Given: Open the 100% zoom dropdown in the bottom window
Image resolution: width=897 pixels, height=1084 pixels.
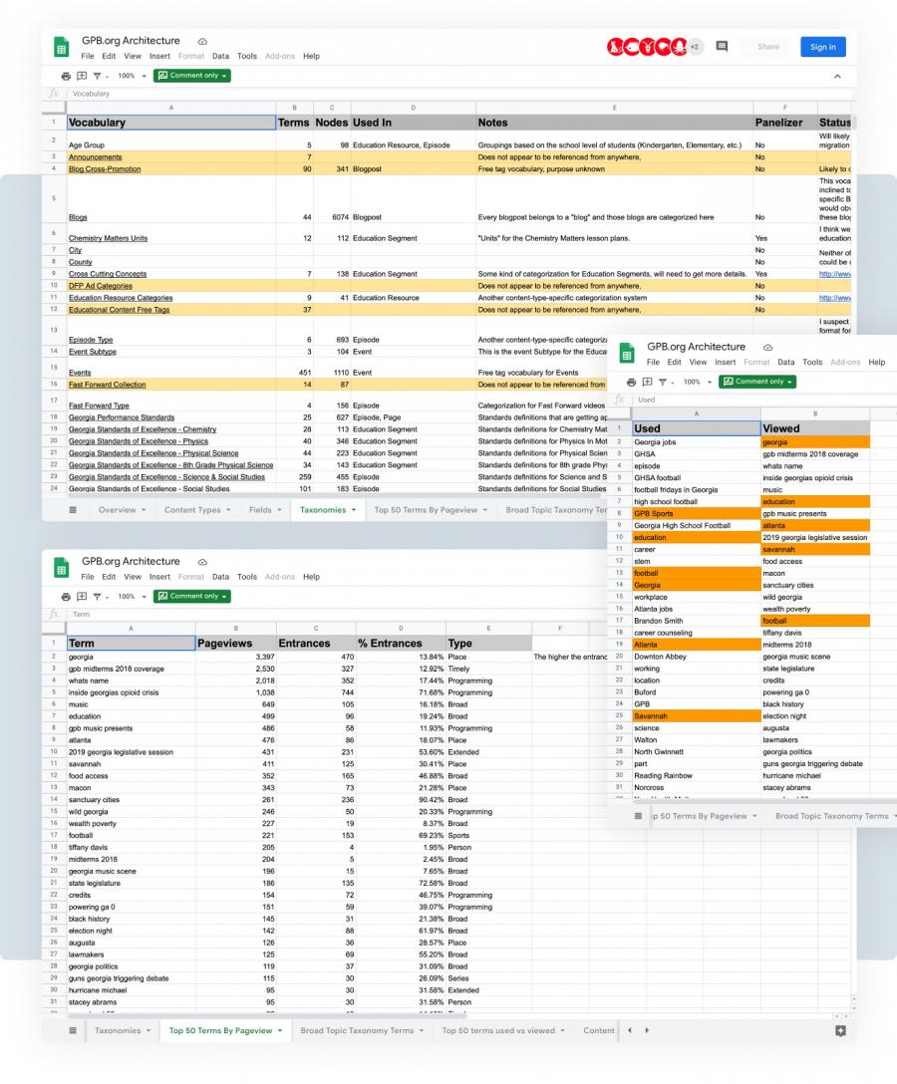Looking at the screenshot, I should (132, 597).
